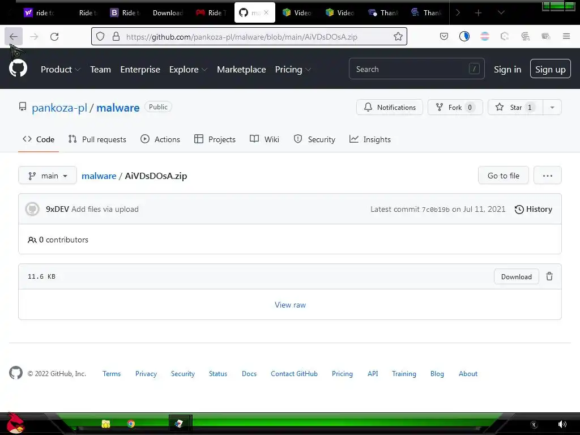This screenshot has width=580, height=435.
Task: Open the Star lists dropdown arrow
Action: (x=552, y=107)
